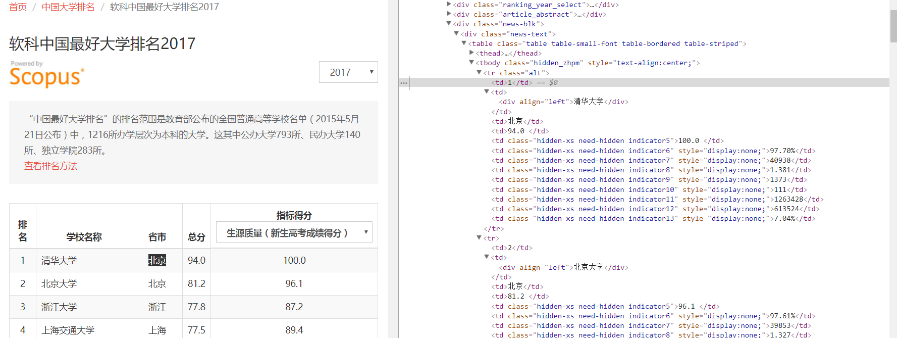
Task: Click the 100.0 indicator score cell
Action: click(294, 260)
